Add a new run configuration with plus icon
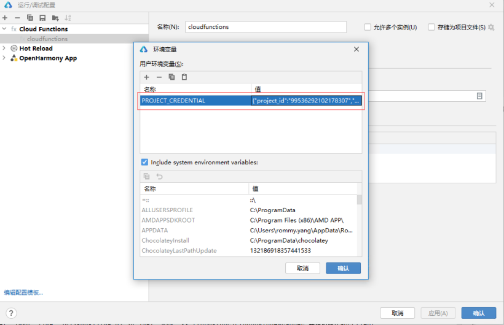The image size is (504, 325). click(5, 18)
